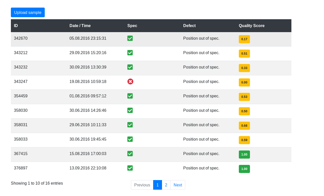Click the green spec checkmark for sample 376897
The image size is (324, 196).
[130, 168]
